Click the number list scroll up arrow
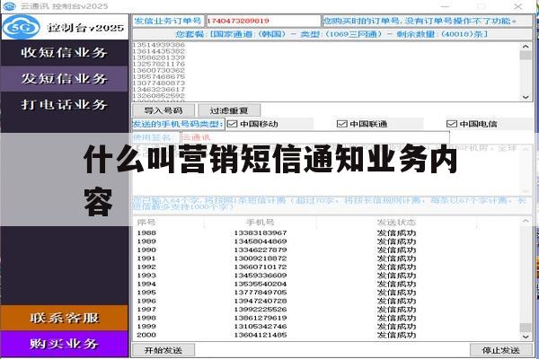The image size is (539, 359). coord(526,47)
